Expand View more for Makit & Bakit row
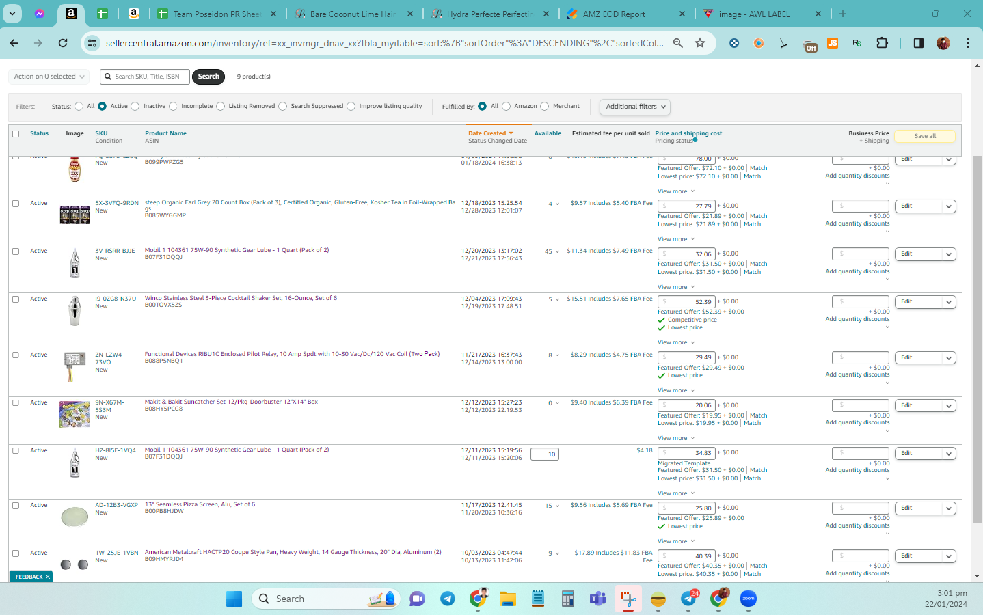The image size is (983, 615). pos(676,438)
